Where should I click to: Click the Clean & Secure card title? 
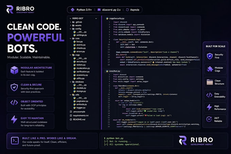[31, 85]
